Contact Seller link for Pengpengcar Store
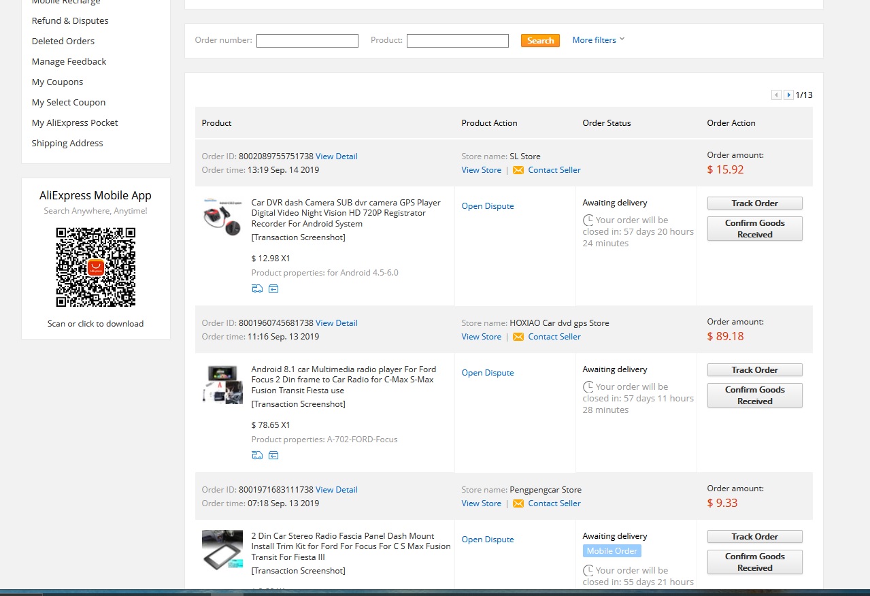Viewport: 870px width, 596px height. [554, 503]
